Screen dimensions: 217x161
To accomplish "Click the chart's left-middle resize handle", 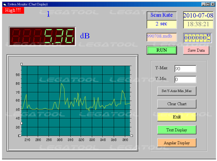I will coord(22,123).
